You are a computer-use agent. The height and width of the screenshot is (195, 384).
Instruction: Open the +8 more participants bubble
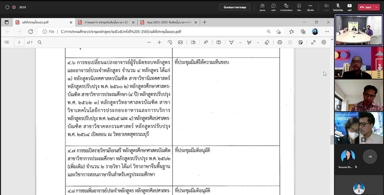pos(370,157)
